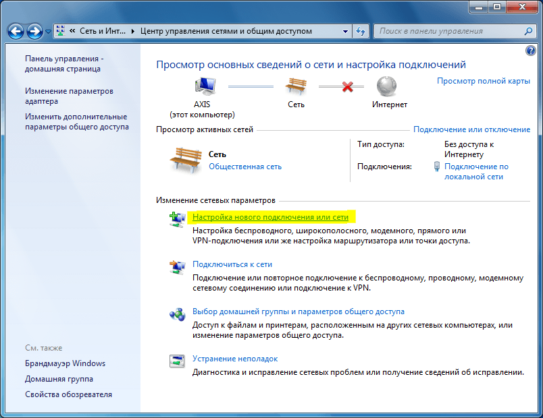The height and width of the screenshot is (418, 543).
Task: Open Изменение параметров адаптера in left sidebar
Action: point(69,96)
